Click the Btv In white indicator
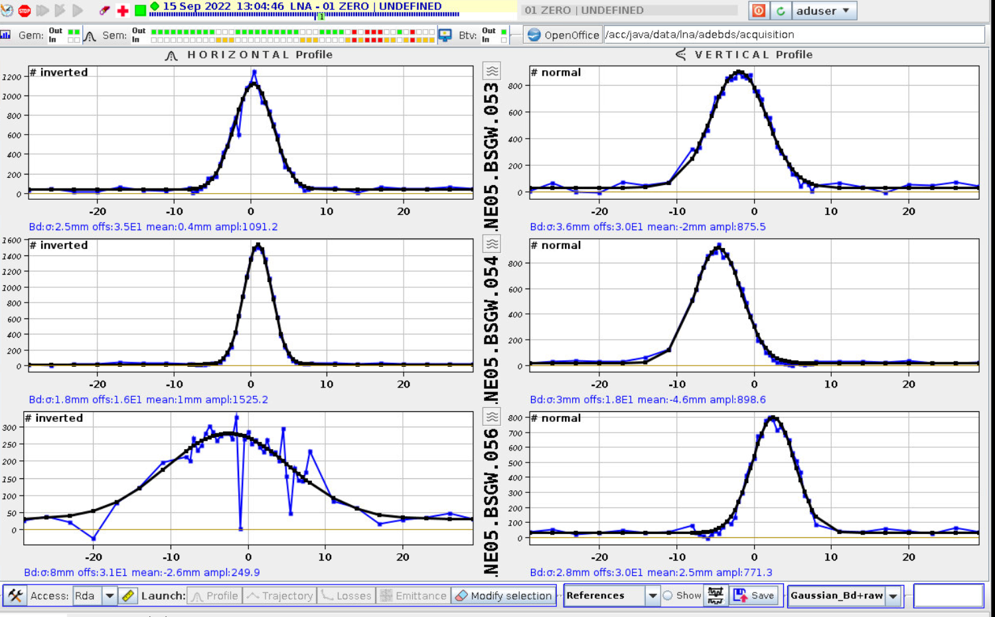This screenshot has height=617, width=995. [x=504, y=40]
